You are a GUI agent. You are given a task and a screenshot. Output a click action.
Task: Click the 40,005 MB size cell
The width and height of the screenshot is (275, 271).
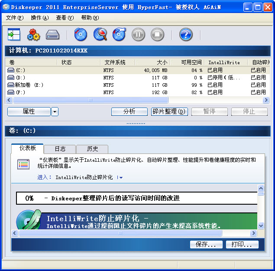[x=155, y=70]
